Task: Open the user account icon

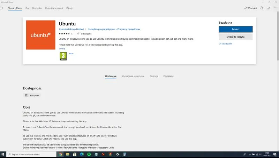Action: (x=262, y=8)
